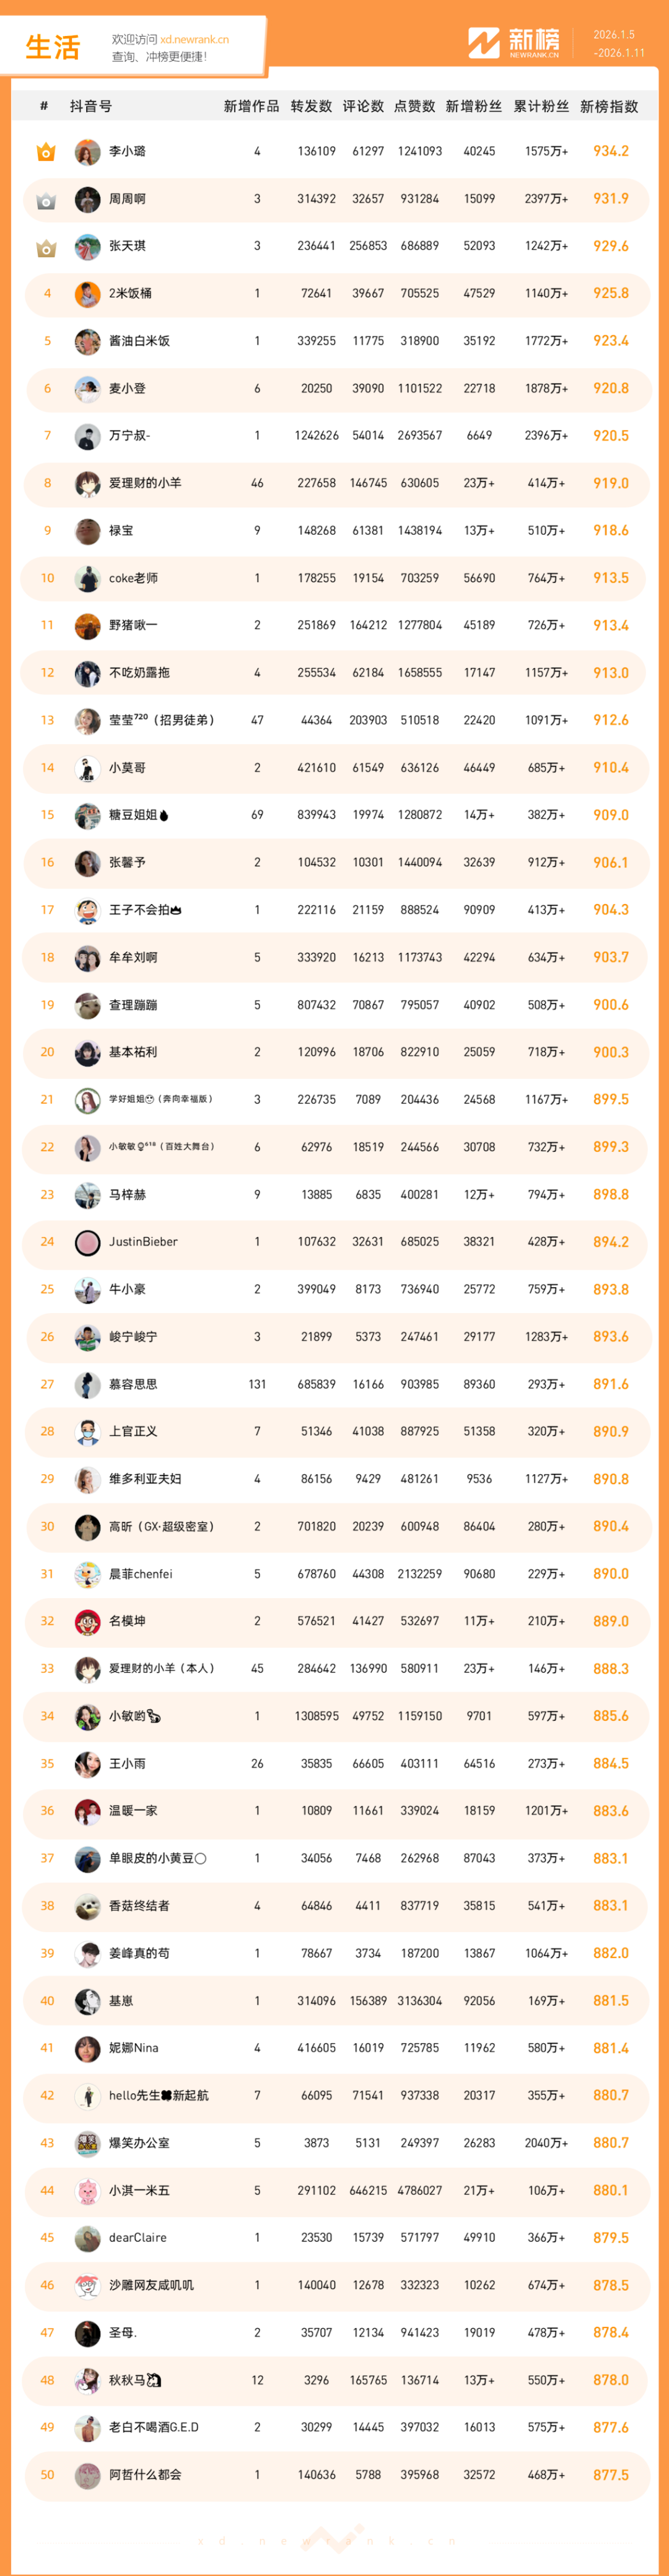Open 2米饭桶's profile avatar
This screenshot has width=669, height=2576.
[x=88, y=294]
